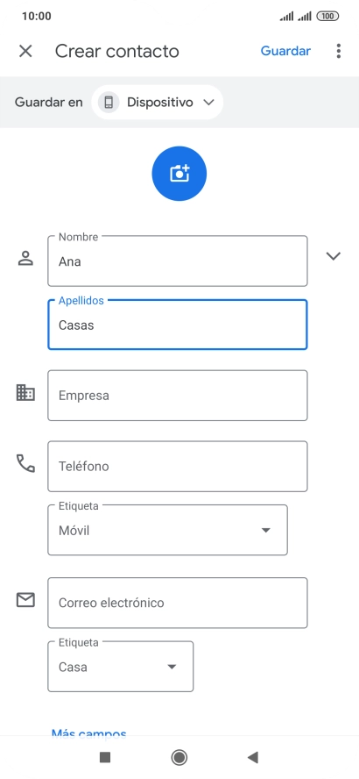Open the Dispositivo save location dropdown

pyautogui.click(x=158, y=103)
